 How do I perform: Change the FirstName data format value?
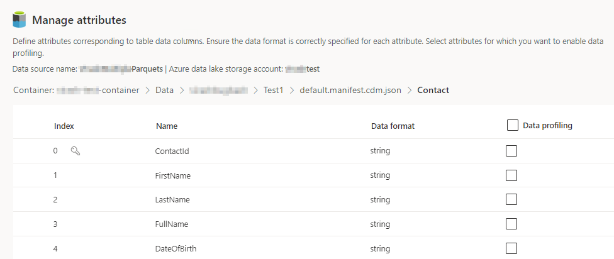point(381,175)
